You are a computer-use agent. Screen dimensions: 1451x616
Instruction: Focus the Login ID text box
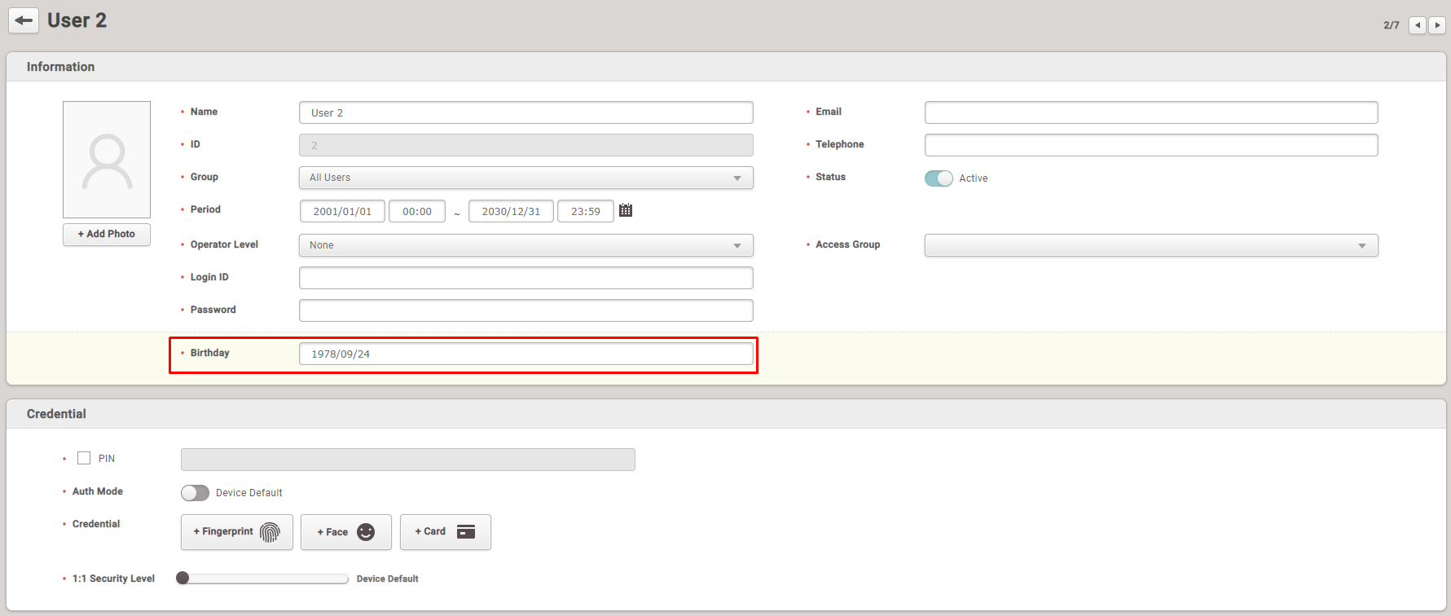click(x=525, y=278)
